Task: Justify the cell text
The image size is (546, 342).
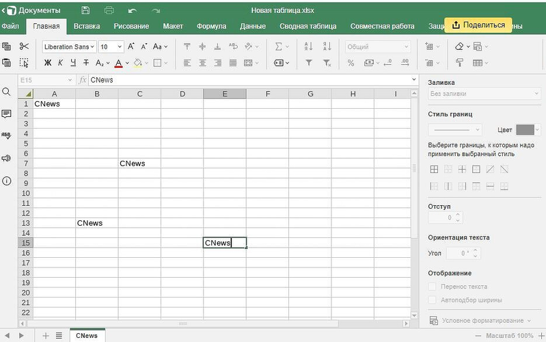Action: 233,63
